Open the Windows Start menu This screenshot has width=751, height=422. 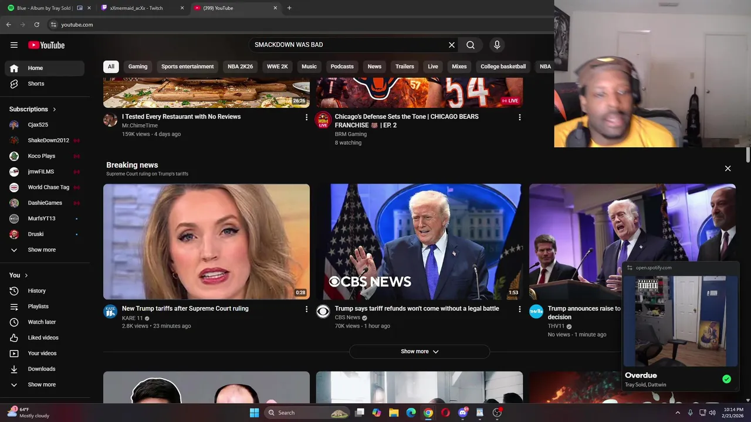(x=254, y=413)
